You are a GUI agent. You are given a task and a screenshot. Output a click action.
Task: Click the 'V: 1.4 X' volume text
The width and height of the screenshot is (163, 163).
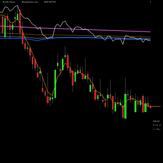click(x=157, y=125)
